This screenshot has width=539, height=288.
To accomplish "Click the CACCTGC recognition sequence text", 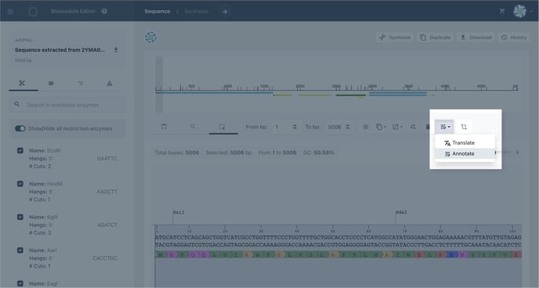I will point(105,258).
